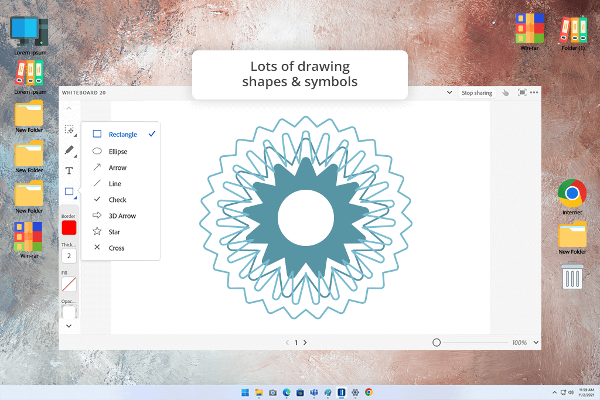Click Stop sharing button
The height and width of the screenshot is (400, 600).
coord(477,93)
